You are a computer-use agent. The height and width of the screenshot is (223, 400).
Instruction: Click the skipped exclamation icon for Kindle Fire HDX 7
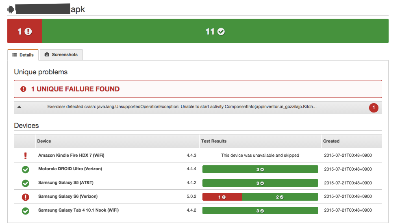tap(25, 156)
